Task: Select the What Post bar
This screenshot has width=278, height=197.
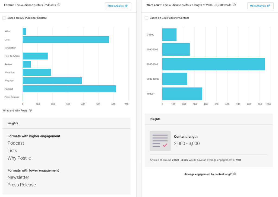Action: tap(37, 72)
